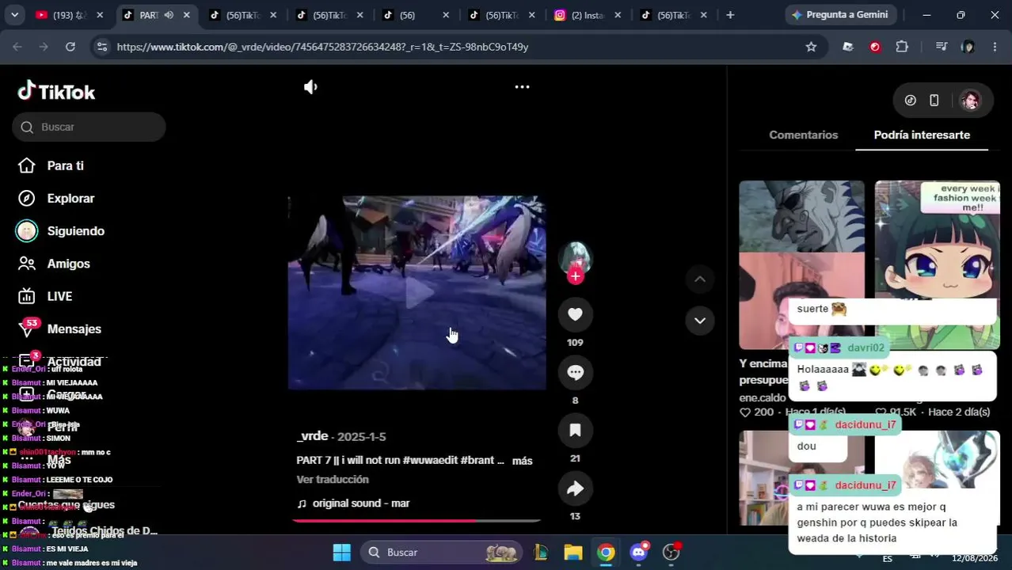View site information icon in address bar
This screenshot has width=1012, height=570.
[101, 47]
